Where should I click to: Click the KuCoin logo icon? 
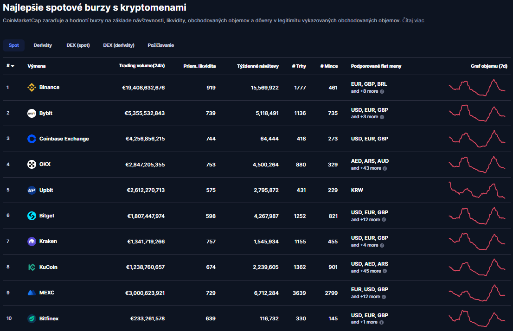click(32, 267)
